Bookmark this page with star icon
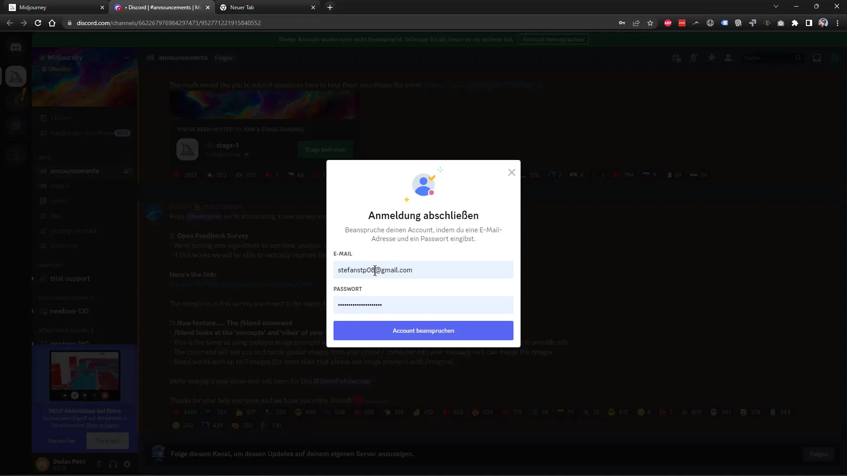This screenshot has width=847, height=476. (x=650, y=23)
